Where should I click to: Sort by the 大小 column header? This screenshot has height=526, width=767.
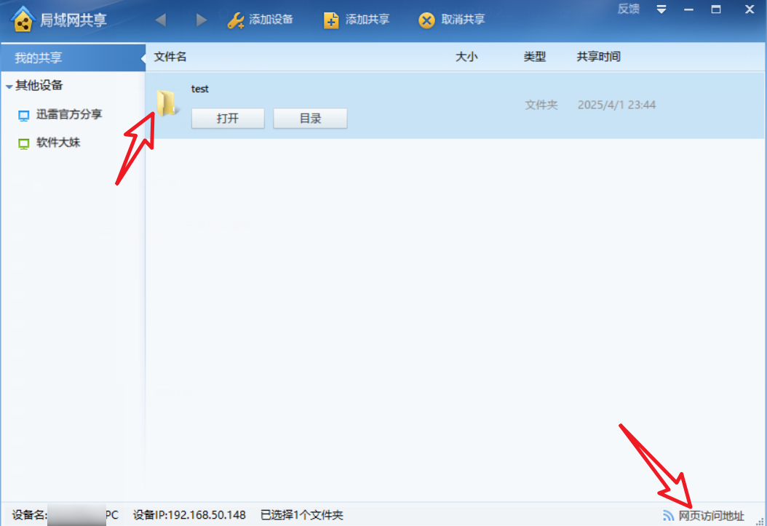[466, 57]
